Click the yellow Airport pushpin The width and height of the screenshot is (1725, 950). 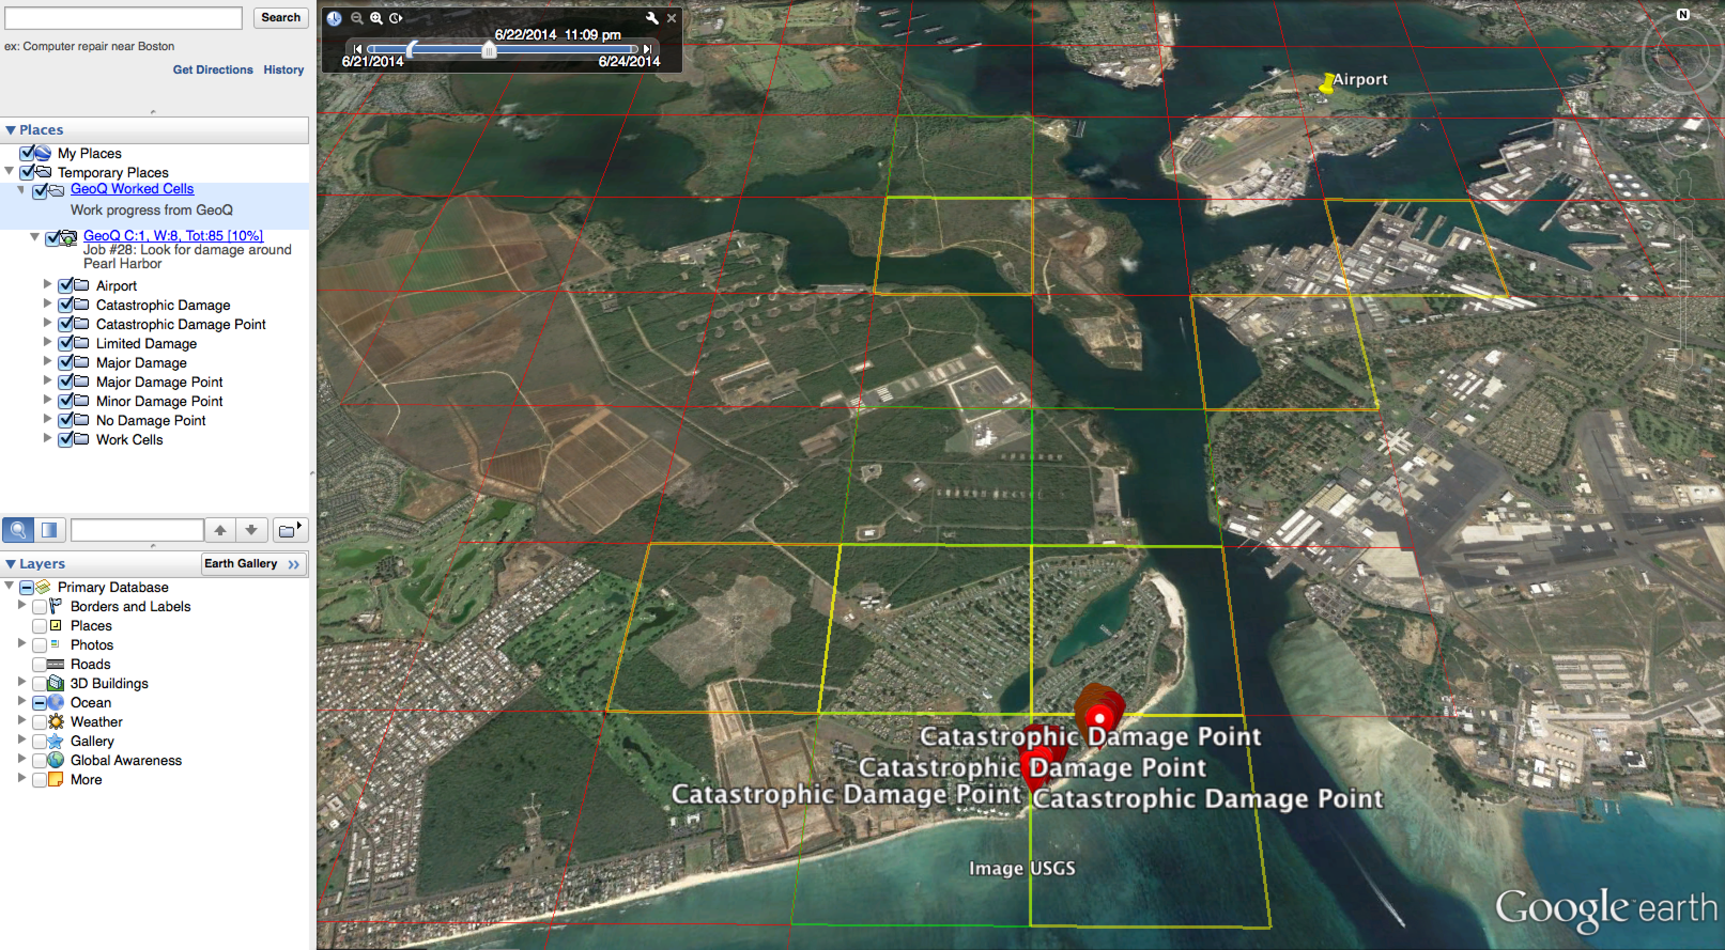coord(1327,84)
